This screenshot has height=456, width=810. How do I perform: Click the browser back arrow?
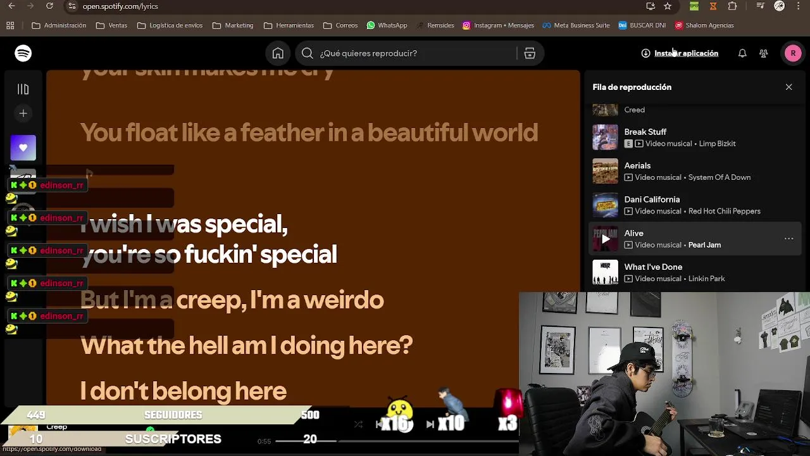(x=11, y=6)
